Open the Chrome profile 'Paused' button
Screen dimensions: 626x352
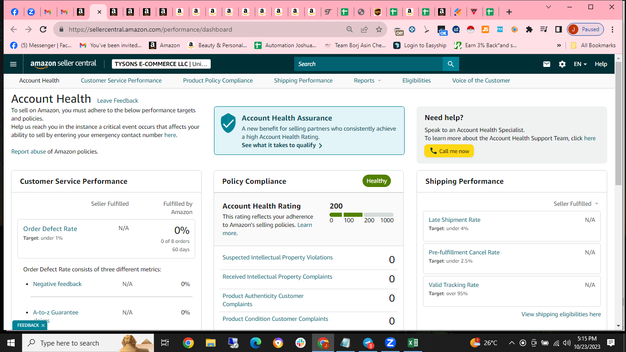tap(586, 29)
